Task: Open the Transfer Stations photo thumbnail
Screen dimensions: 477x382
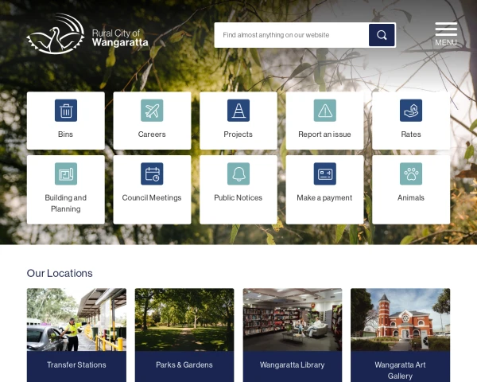Action: [76, 320]
